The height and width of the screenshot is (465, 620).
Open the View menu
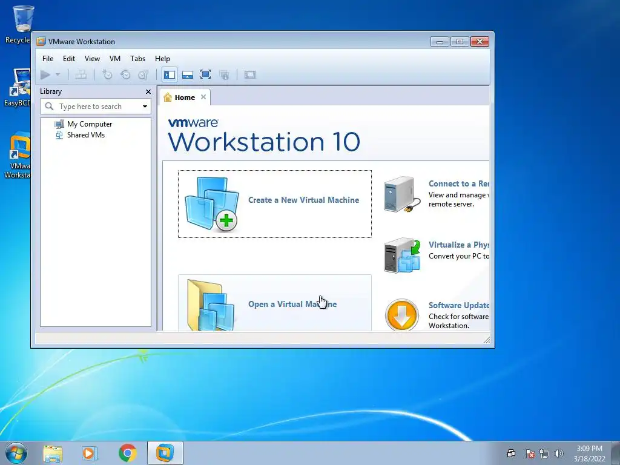click(x=92, y=59)
